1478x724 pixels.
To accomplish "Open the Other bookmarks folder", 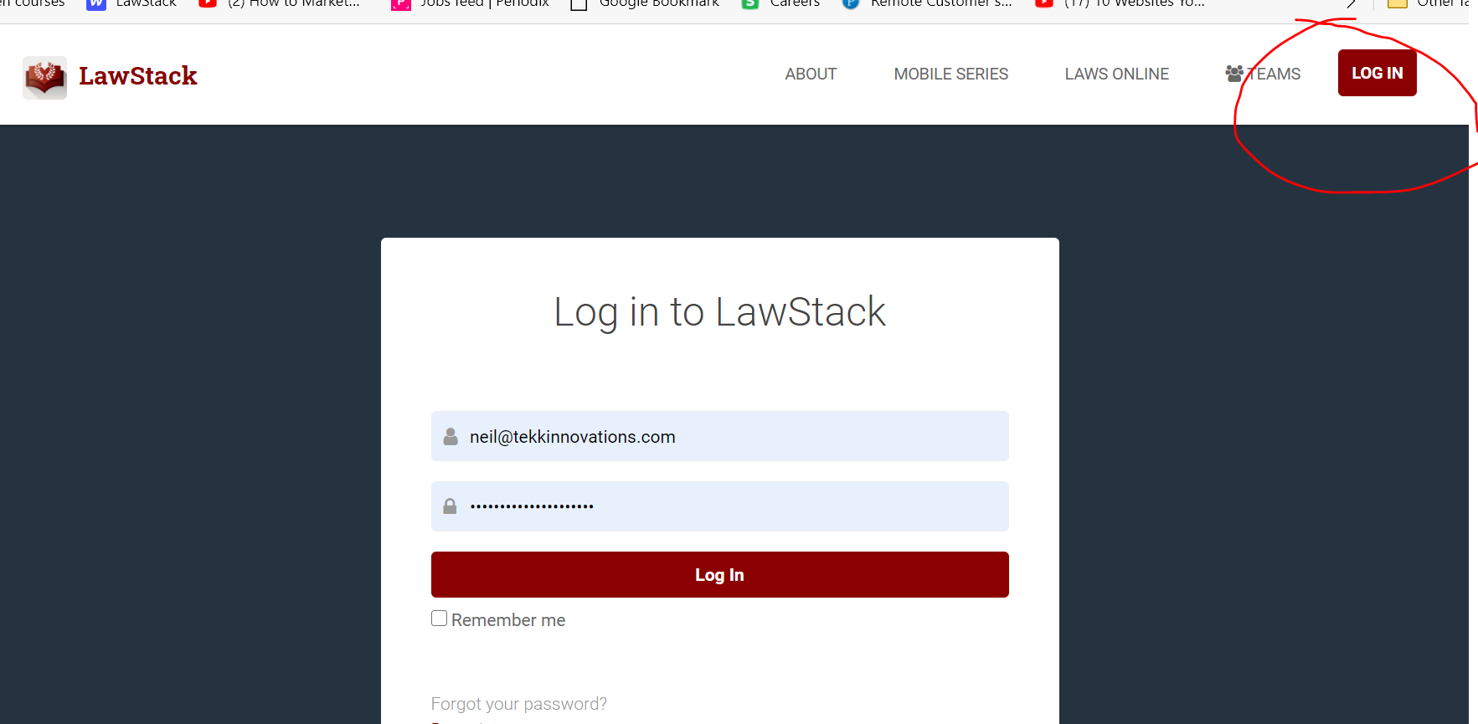I will [1429, 3].
